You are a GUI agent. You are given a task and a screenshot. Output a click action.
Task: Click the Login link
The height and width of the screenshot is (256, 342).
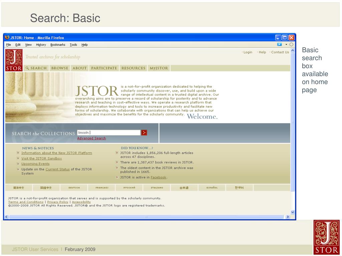248,52
